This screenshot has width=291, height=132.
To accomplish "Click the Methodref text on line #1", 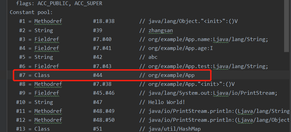I will pos(48,21).
